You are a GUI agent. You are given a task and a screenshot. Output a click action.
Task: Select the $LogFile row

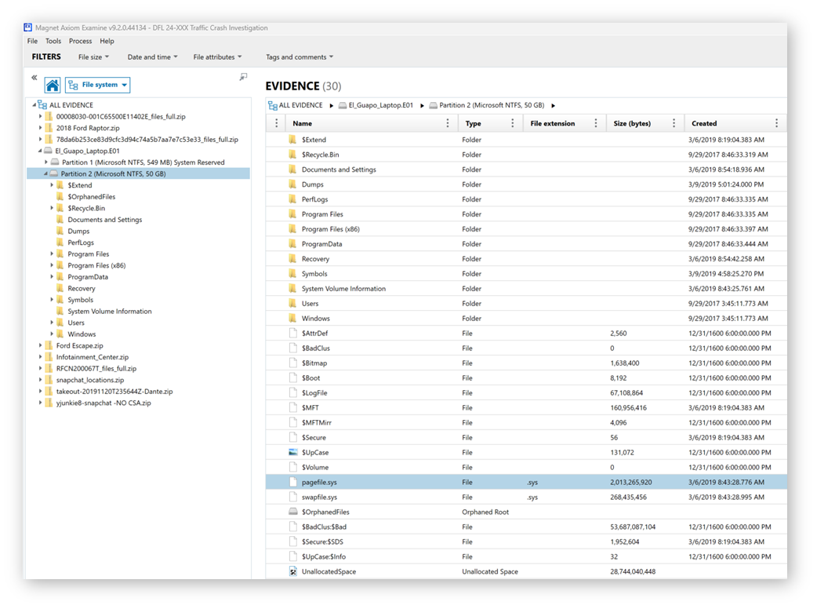[526, 393]
